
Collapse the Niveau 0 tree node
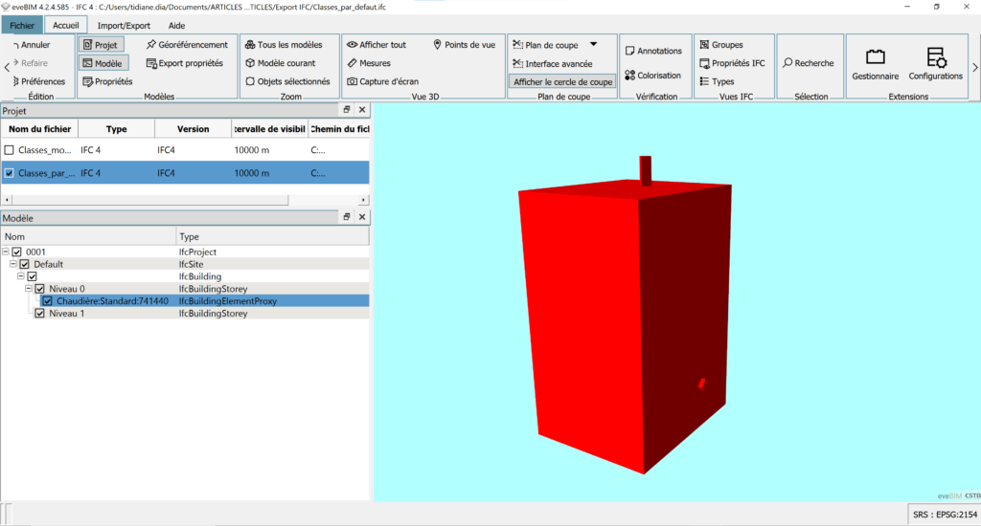tap(29, 288)
